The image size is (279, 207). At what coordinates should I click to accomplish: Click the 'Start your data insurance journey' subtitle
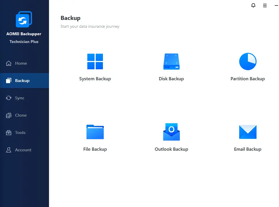point(90,26)
